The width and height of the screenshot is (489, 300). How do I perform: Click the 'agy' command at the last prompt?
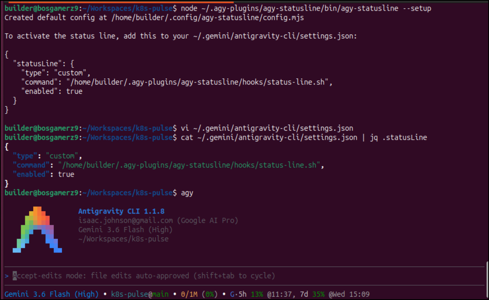click(187, 193)
